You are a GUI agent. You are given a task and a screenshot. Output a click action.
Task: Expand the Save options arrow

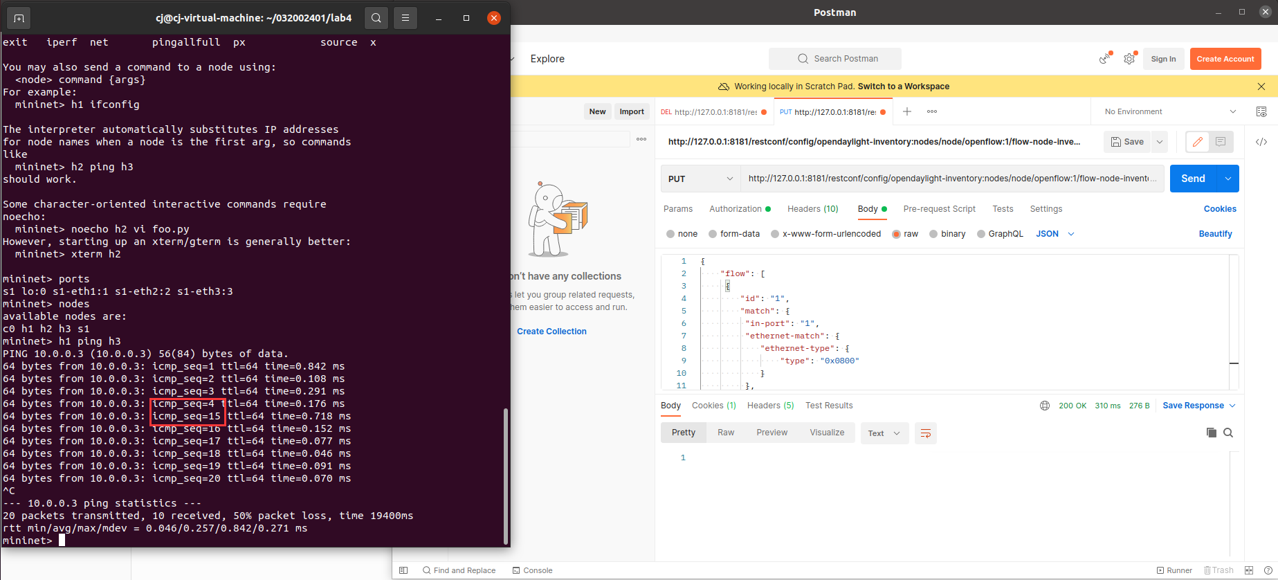pyautogui.click(x=1160, y=142)
